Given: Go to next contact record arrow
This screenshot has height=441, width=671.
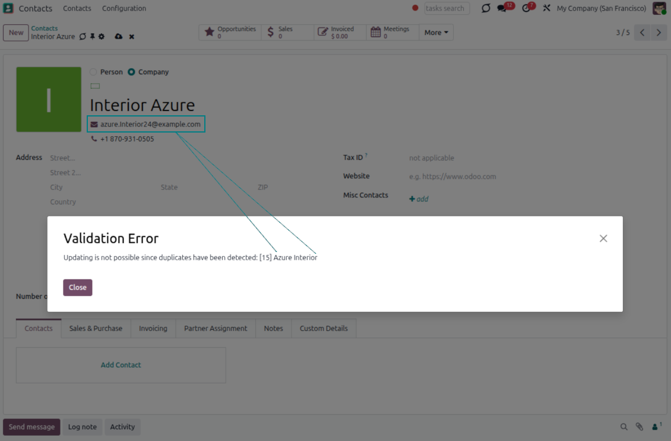Looking at the screenshot, I should coord(659,33).
